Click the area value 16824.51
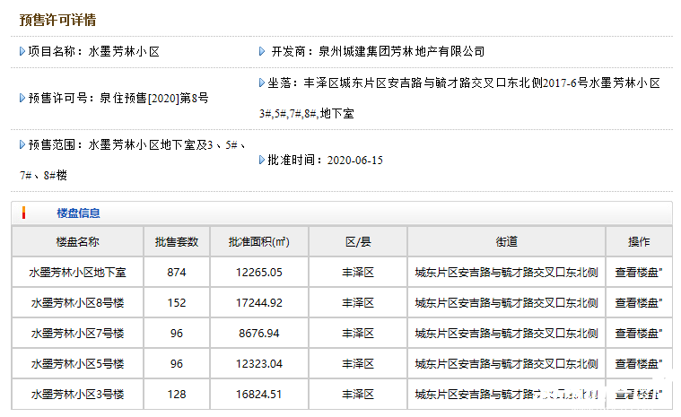 (x=258, y=394)
